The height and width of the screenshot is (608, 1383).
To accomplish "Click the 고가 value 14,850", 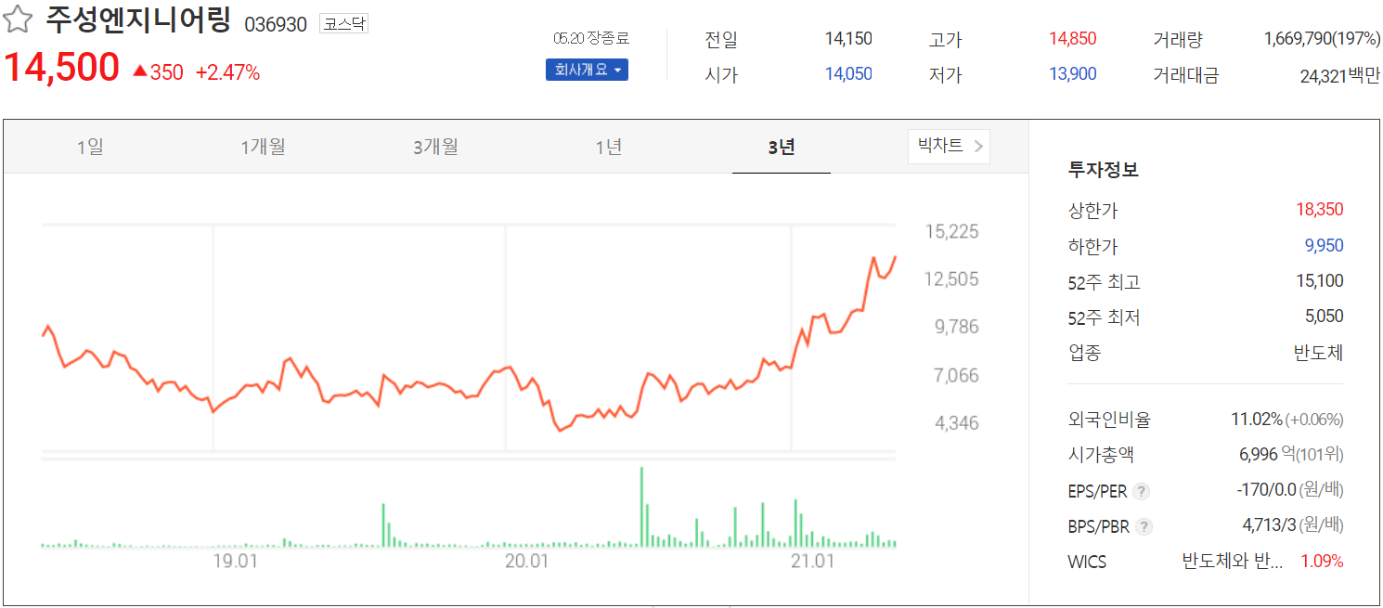I will tap(1073, 39).
